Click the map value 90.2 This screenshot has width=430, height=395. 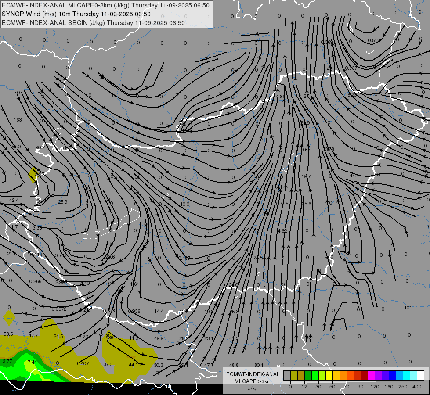[x=40, y=147]
